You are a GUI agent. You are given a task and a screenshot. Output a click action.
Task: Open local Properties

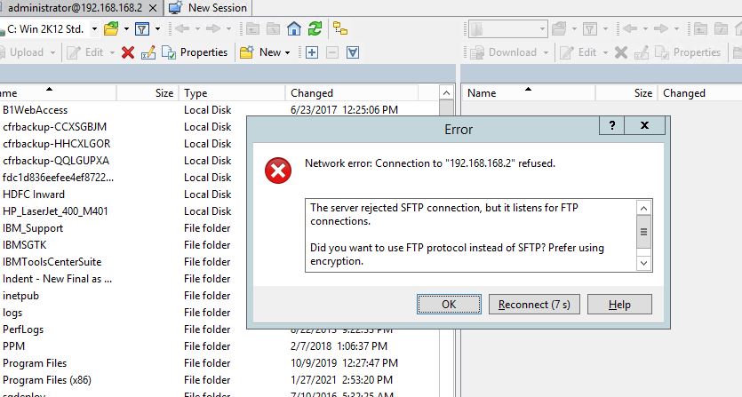click(x=195, y=52)
